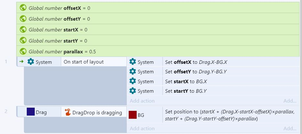Click gear icon of Set offsetX action
Image resolution: width=302 pixels, height=134 pixels.
pyautogui.click(x=133, y=62)
